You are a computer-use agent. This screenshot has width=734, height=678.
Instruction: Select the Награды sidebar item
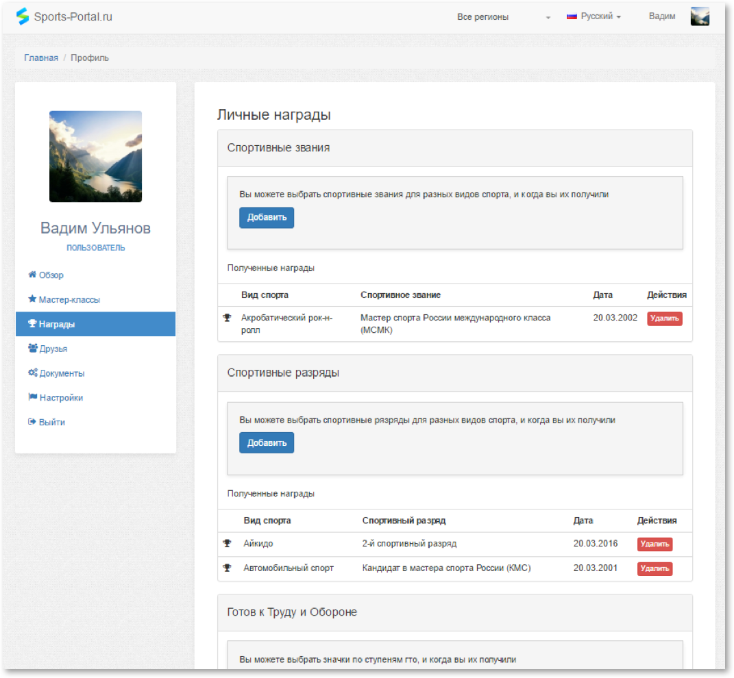[95, 324]
